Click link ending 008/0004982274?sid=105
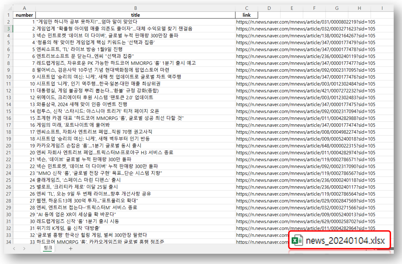This screenshot has height=264, width=402. tap(306, 132)
